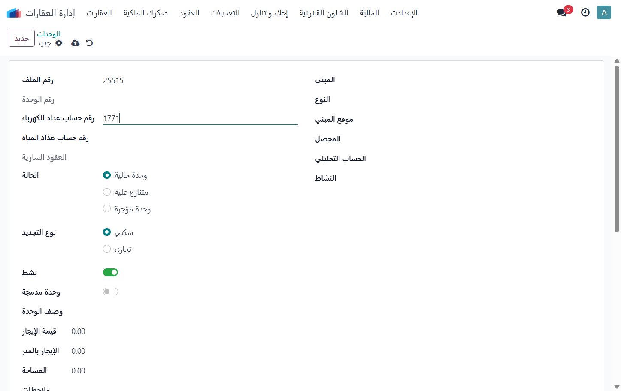
Task: Save the record using the cloud icon
Action: [75, 43]
